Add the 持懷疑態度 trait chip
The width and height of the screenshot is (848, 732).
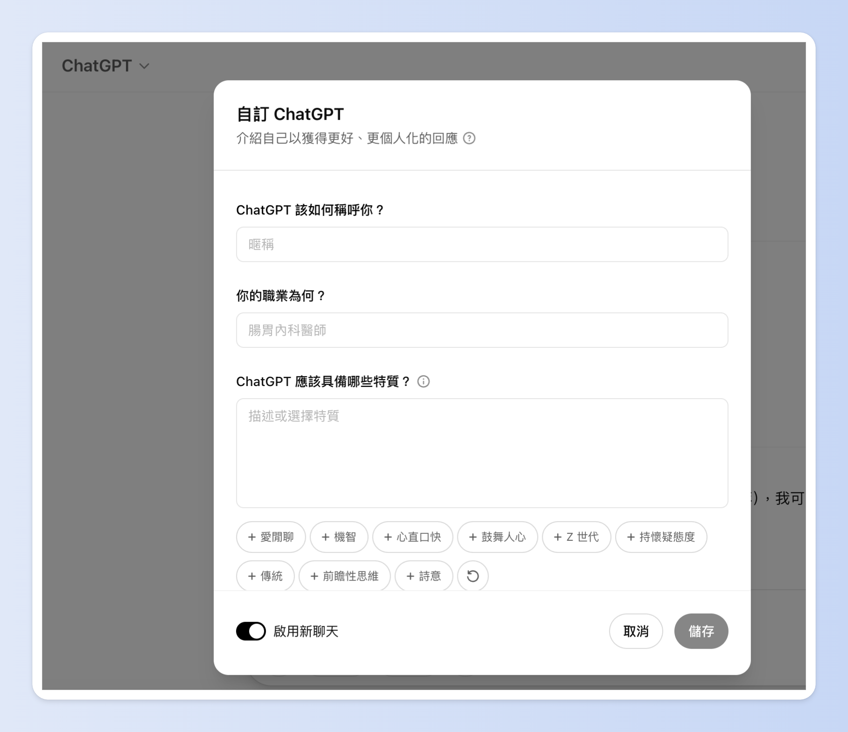[x=661, y=537]
